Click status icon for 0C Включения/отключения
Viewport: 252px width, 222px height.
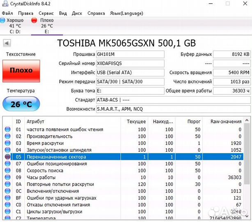(x=7, y=191)
